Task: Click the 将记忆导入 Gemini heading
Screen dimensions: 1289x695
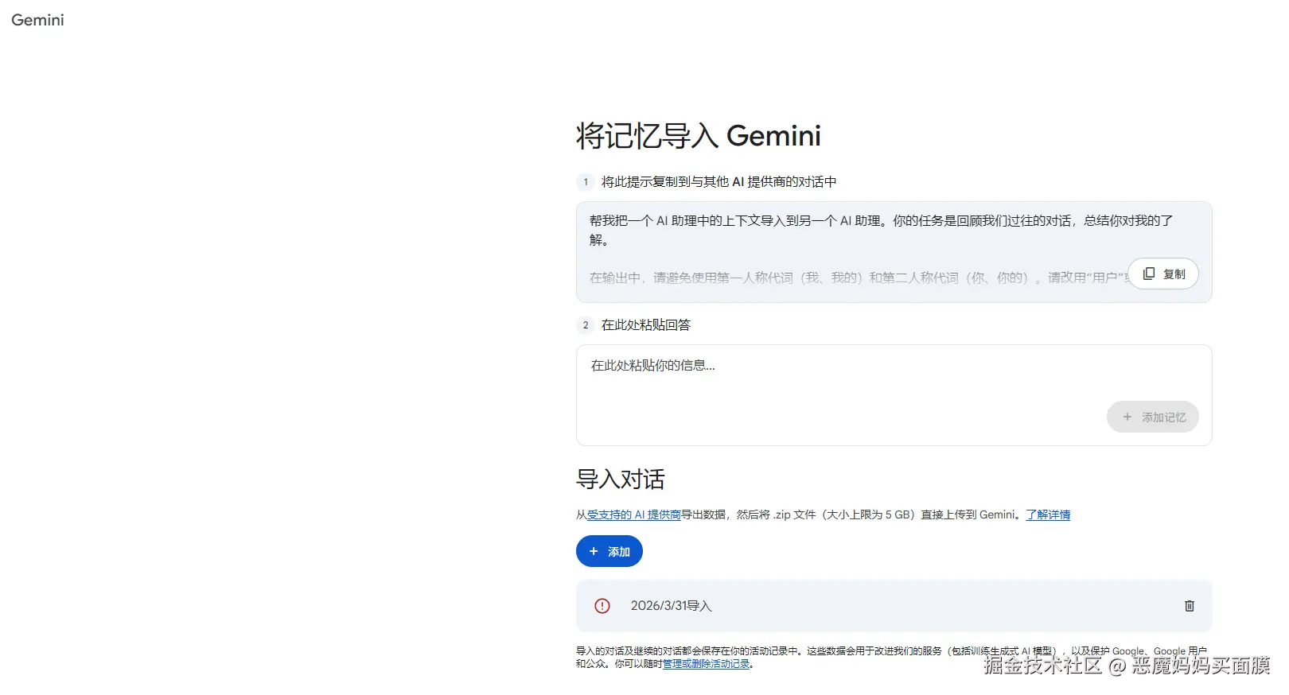Action: [699, 136]
